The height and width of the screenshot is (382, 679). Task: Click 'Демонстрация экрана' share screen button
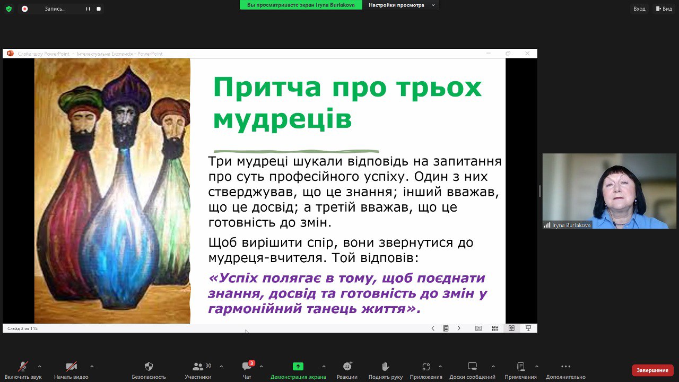(298, 370)
